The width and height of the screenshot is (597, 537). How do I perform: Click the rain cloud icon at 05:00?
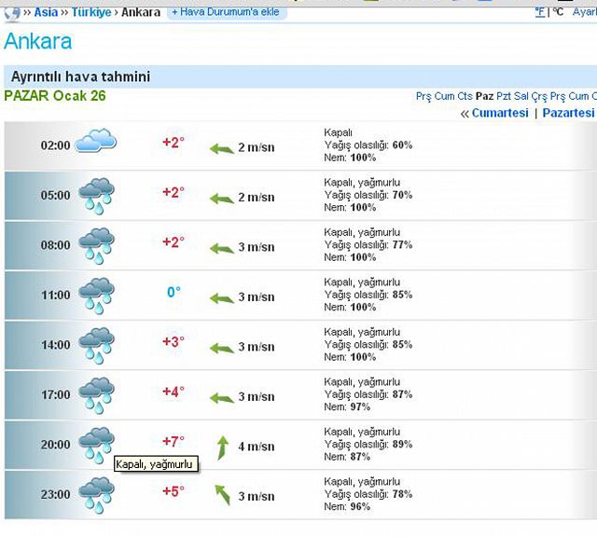[96, 196]
